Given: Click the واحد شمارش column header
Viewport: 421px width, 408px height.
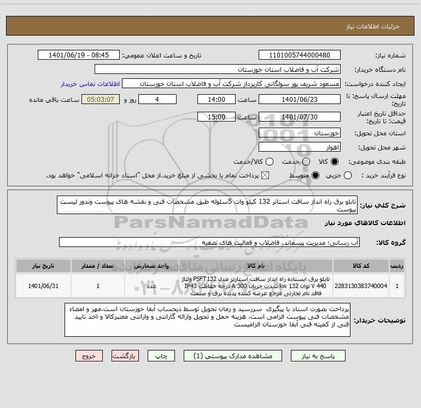Looking at the screenshot, I should 151,266.
